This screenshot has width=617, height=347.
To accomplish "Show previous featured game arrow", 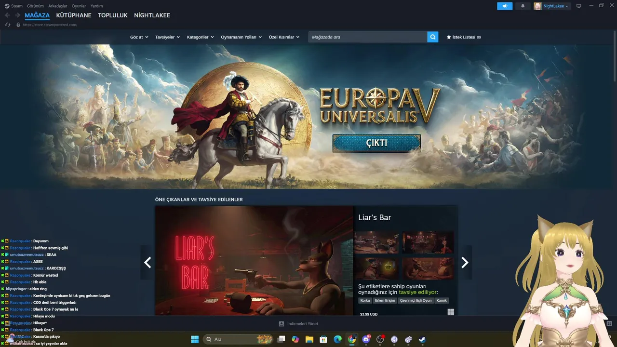I will click(x=148, y=262).
